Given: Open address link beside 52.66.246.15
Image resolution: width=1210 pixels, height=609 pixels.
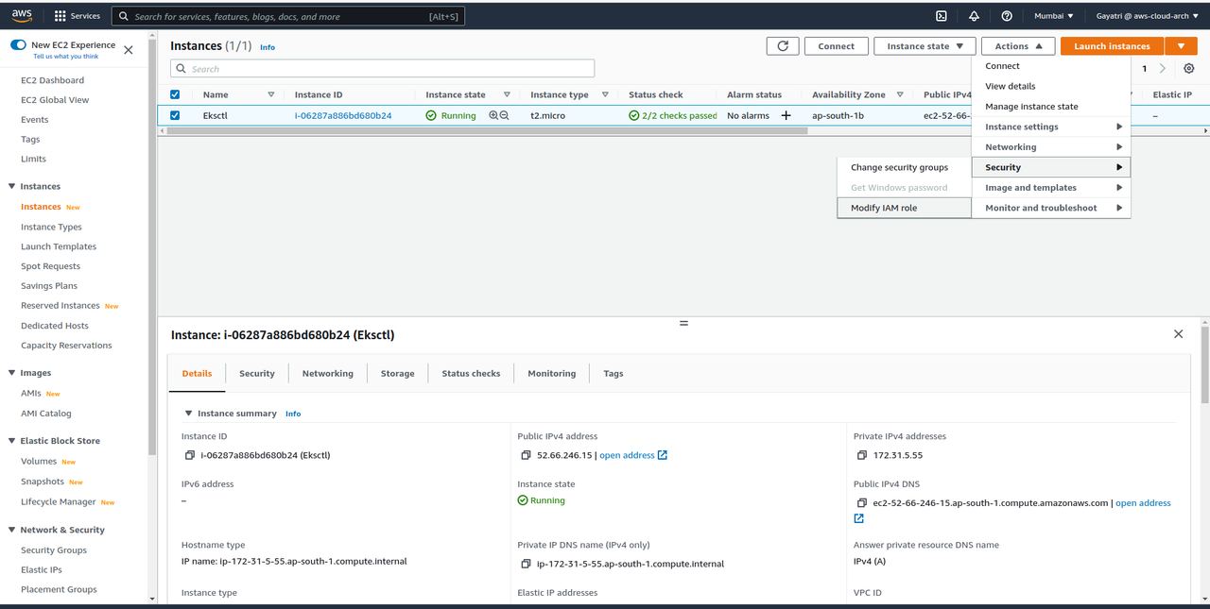Looking at the screenshot, I should coord(633,455).
